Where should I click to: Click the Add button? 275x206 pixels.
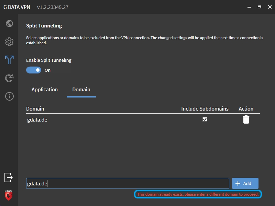[x=245, y=183]
